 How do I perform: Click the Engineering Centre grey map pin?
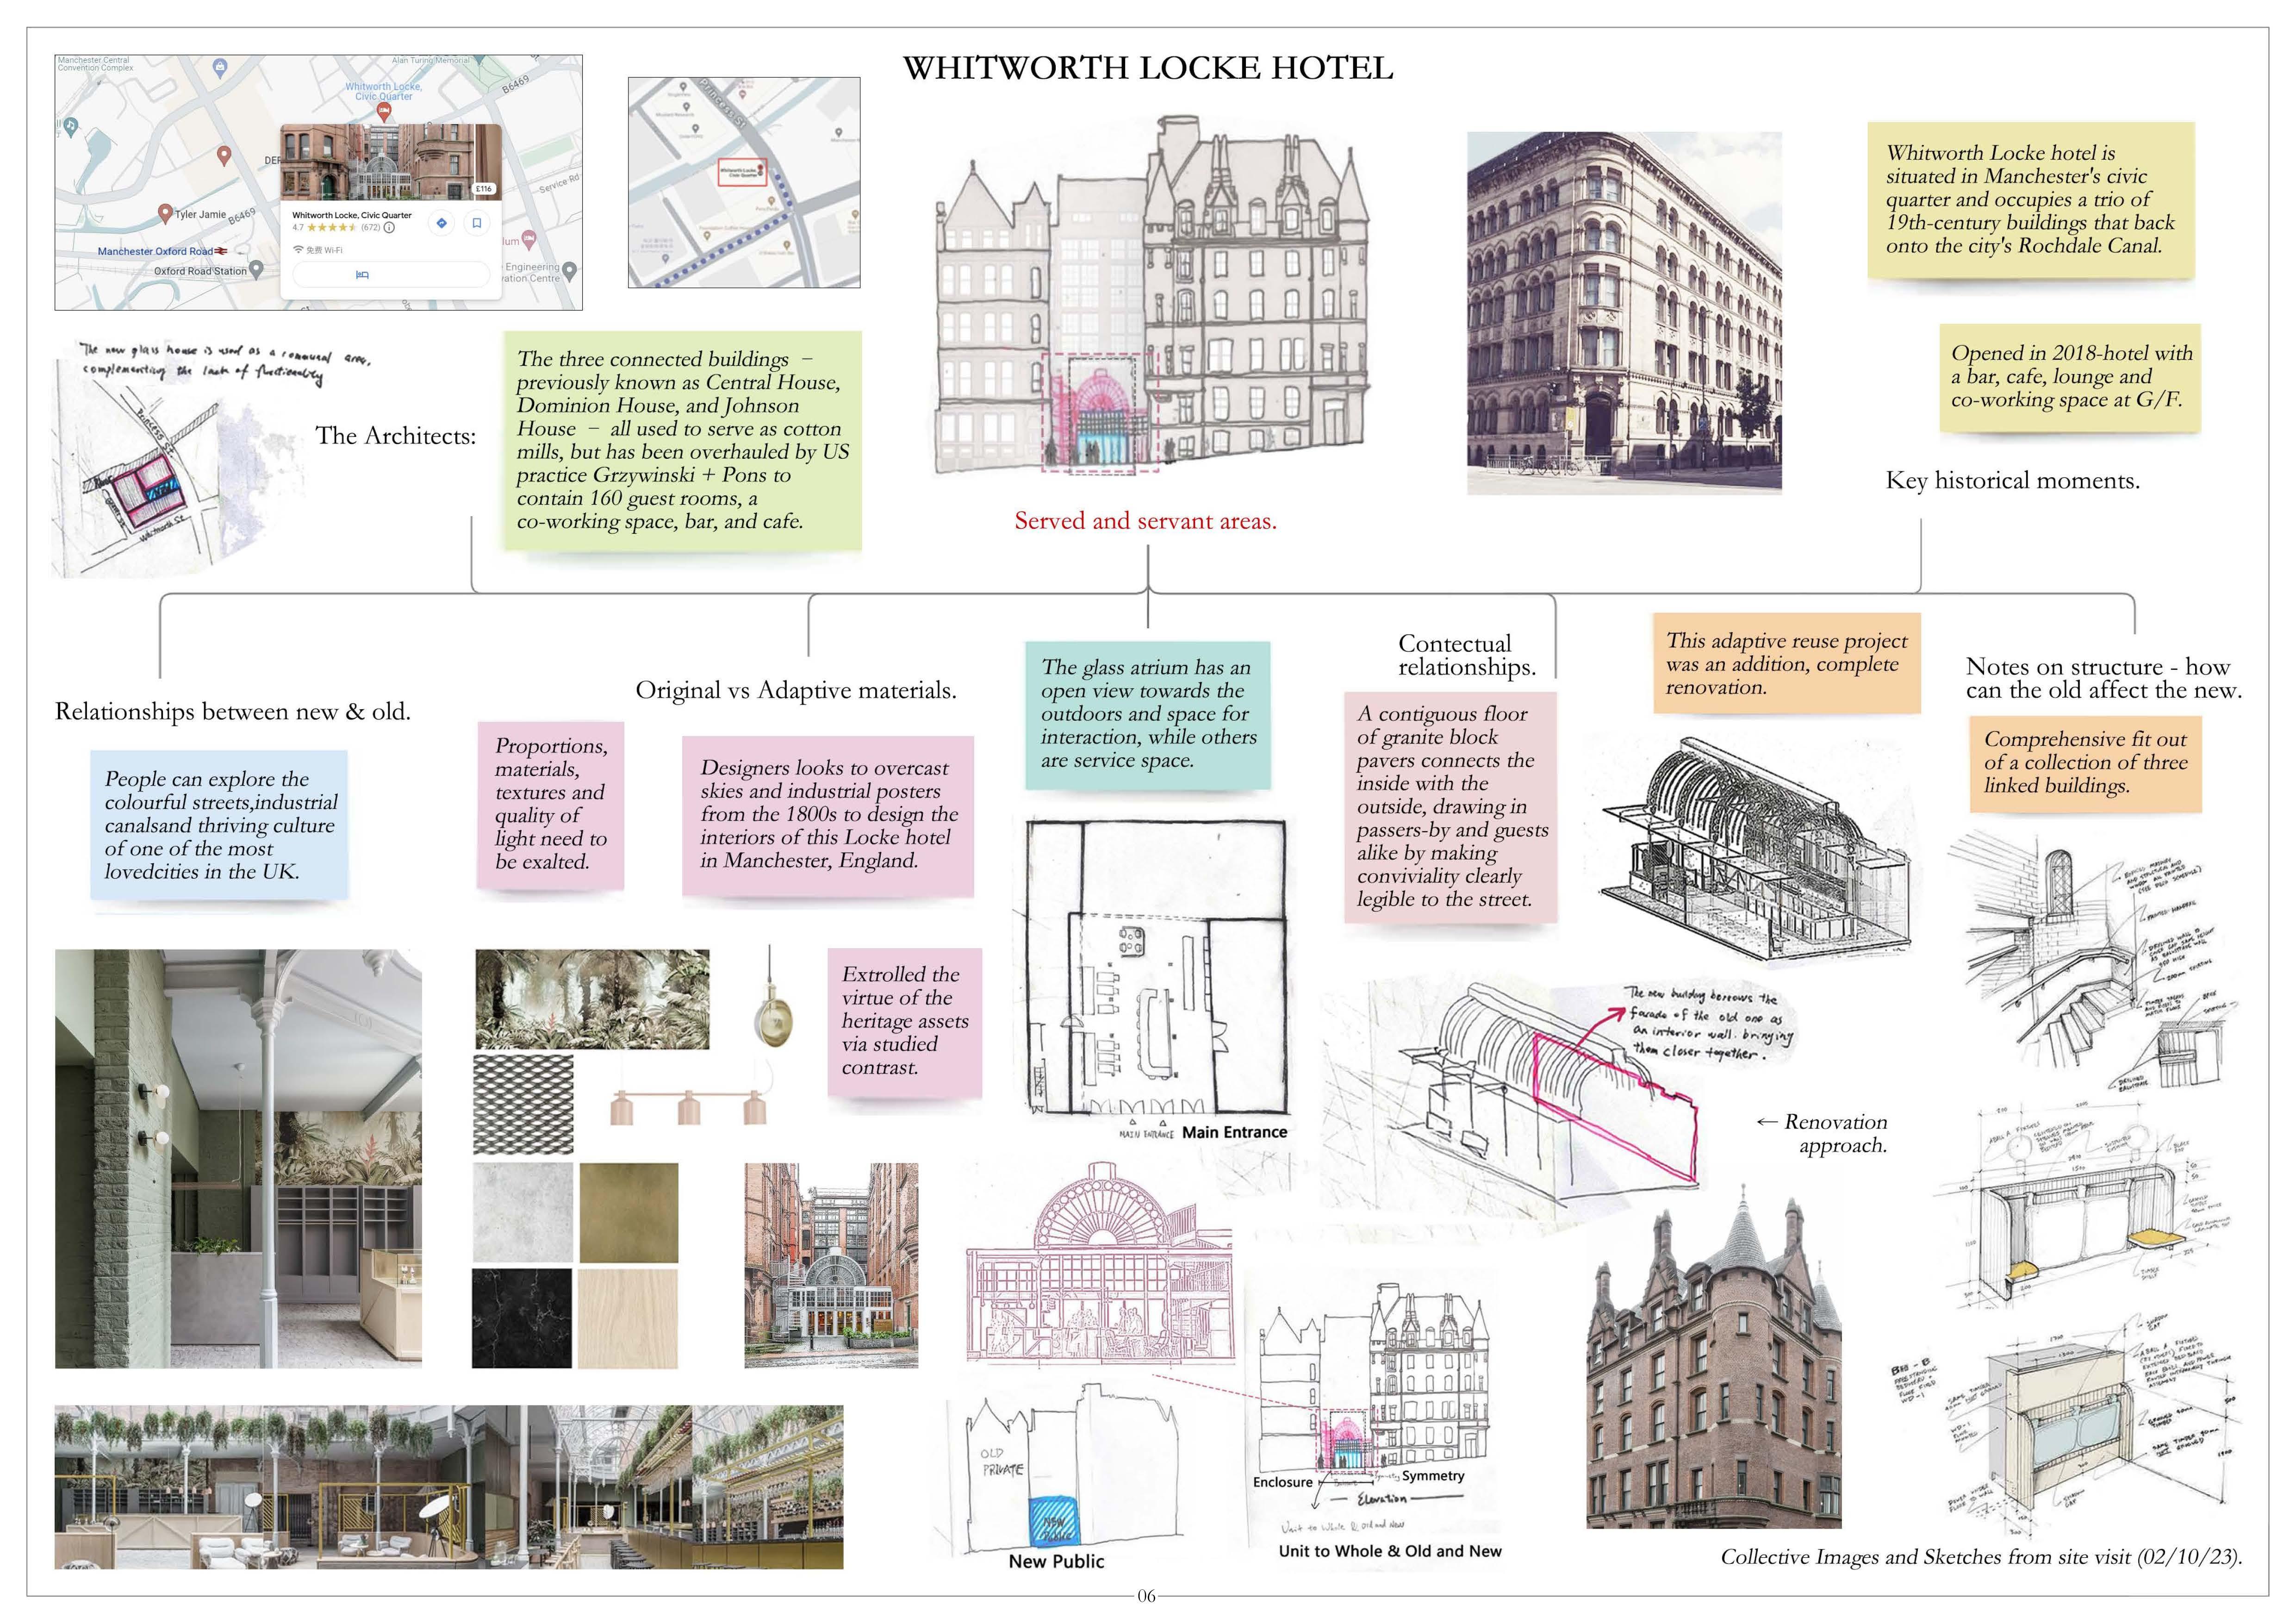tap(570, 270)
